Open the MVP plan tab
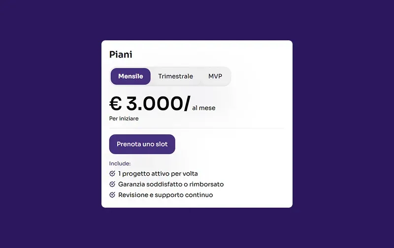Viewport: 394px width, 248px height. click(x=215, y=76)
